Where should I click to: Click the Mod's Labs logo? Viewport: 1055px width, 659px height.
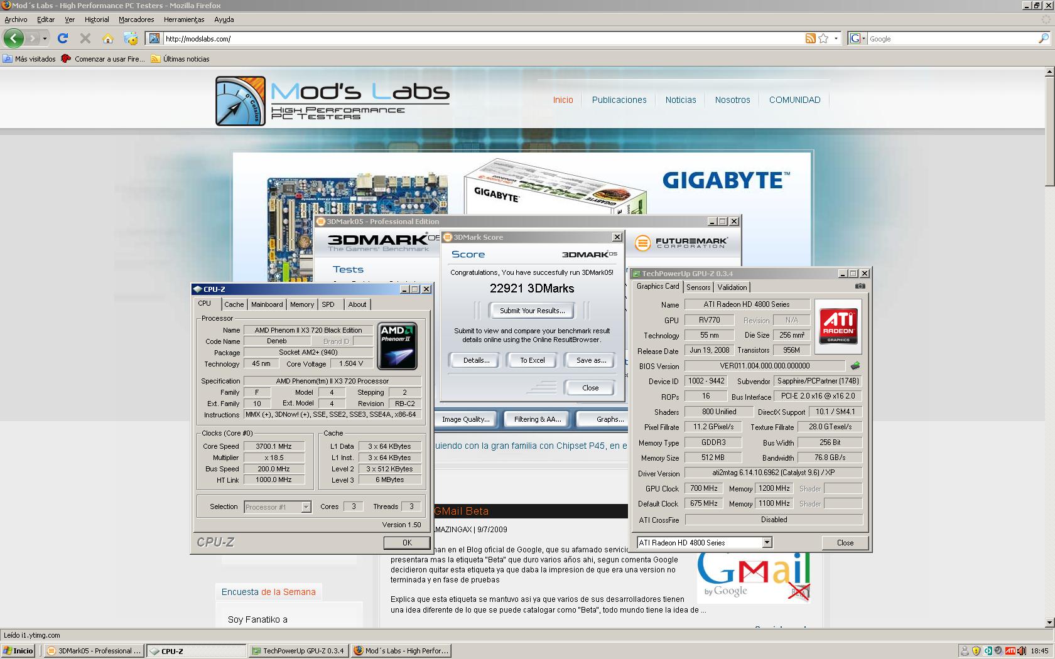click(333, 100)
